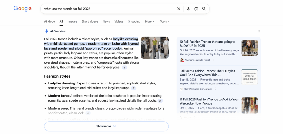Screen dimensions: 283x134
Task: Click the 2025 Fall Trend Report thumbnail
Action: point(250,76)
